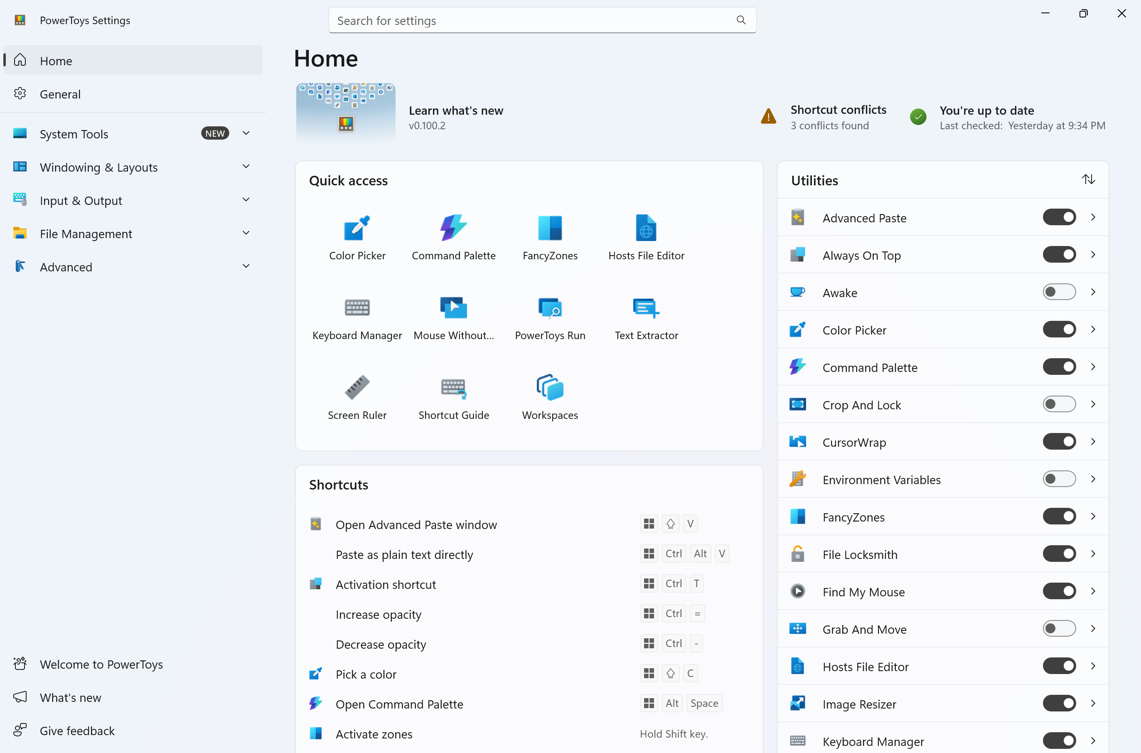The height and width of the screenshot is (753, 1141).
Task: View the 3 shortcut conflicts found
Action: [829, 125]
